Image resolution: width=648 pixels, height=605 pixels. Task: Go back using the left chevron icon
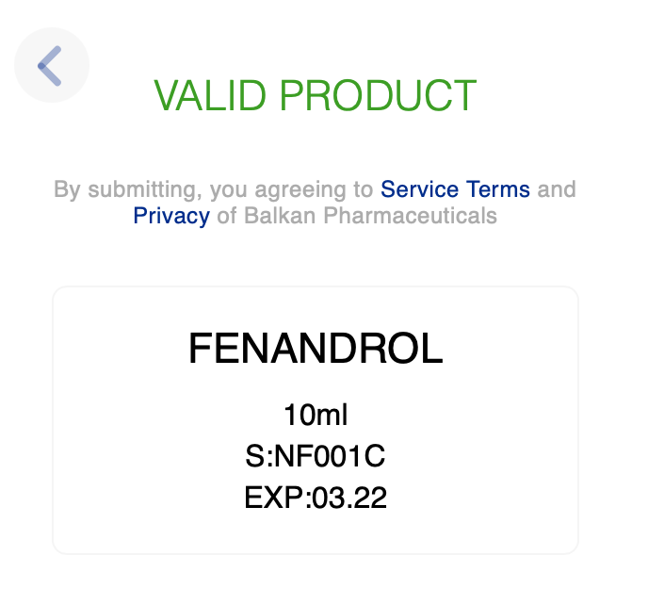(51, 65)
